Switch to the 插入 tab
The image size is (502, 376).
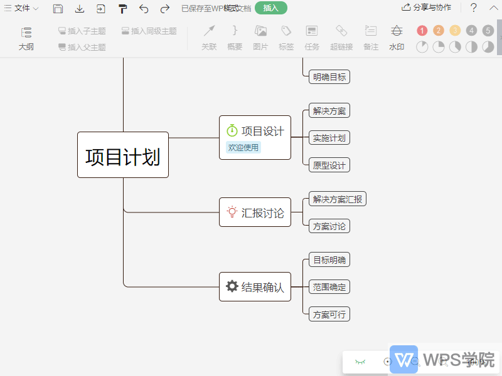pos(271,8)
